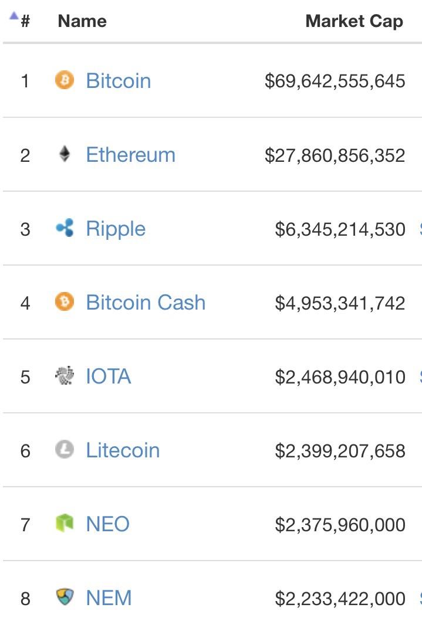Open the Ripple link
The height and width of the screenshot is (628, 422).
116,228
